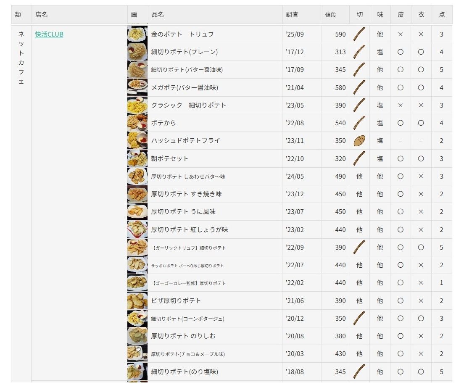Viewport: 464px width, 390px height.
Task: Click the thin-cut fry icon for 金のポテト トリュフ
Action: pos(359,34)
